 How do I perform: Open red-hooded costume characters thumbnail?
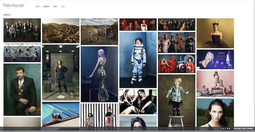[138, 24]
